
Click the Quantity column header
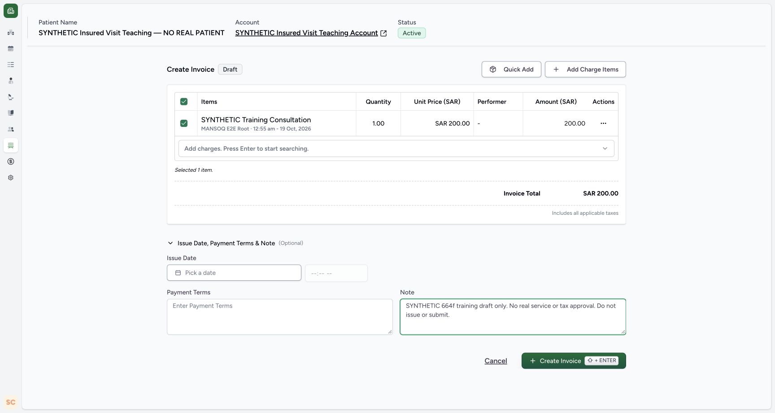378,102
